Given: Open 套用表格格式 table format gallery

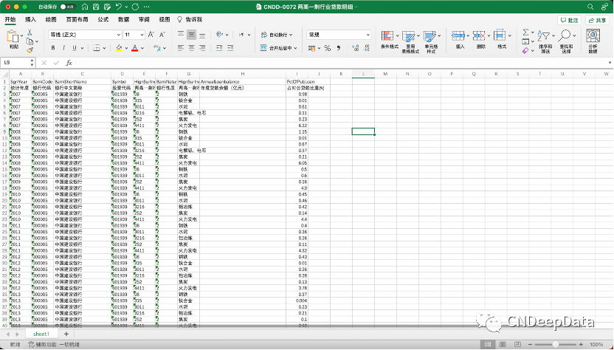Looking at the screenshot, I should [x=410, y=42].
